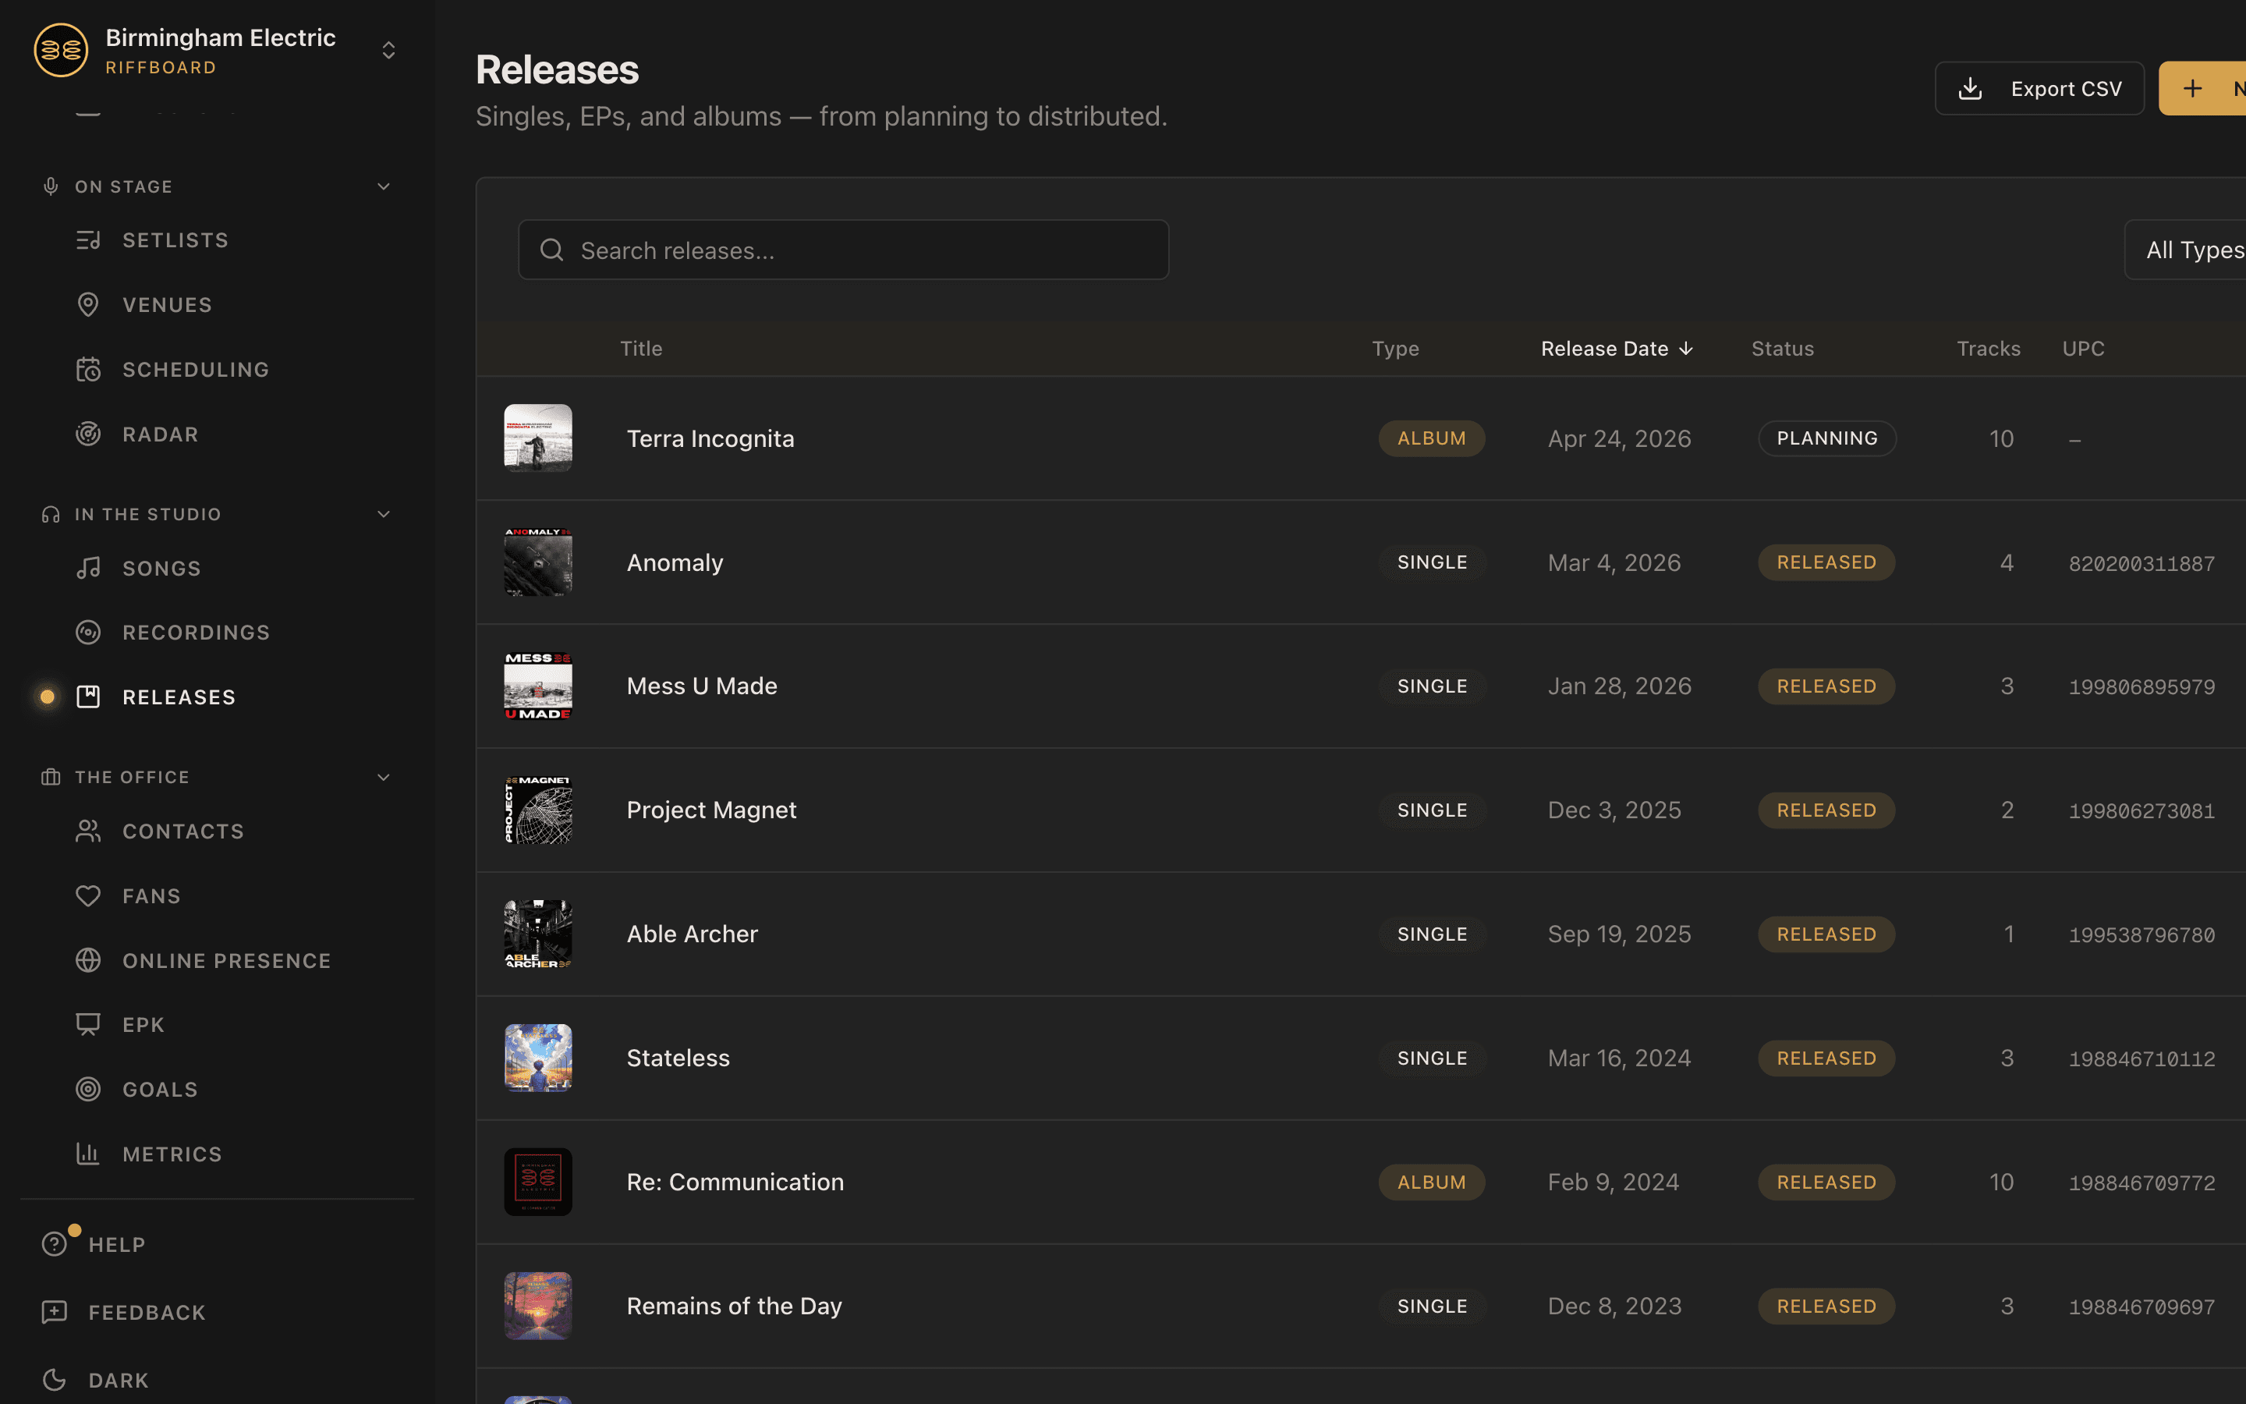Open the Online Presence section
This screenshot has height=1404, width=2246.
click(226, 960)
